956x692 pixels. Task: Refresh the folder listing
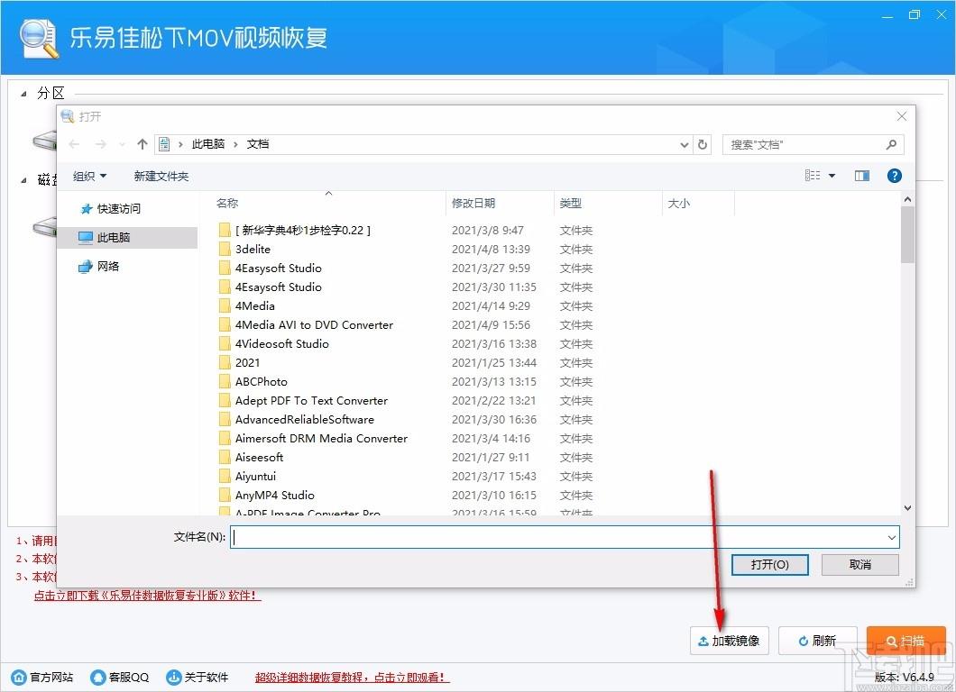[703, 145]
